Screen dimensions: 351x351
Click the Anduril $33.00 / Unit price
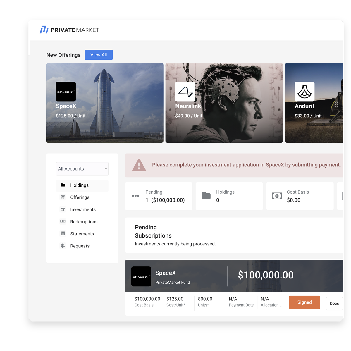(x=308, y=116)
